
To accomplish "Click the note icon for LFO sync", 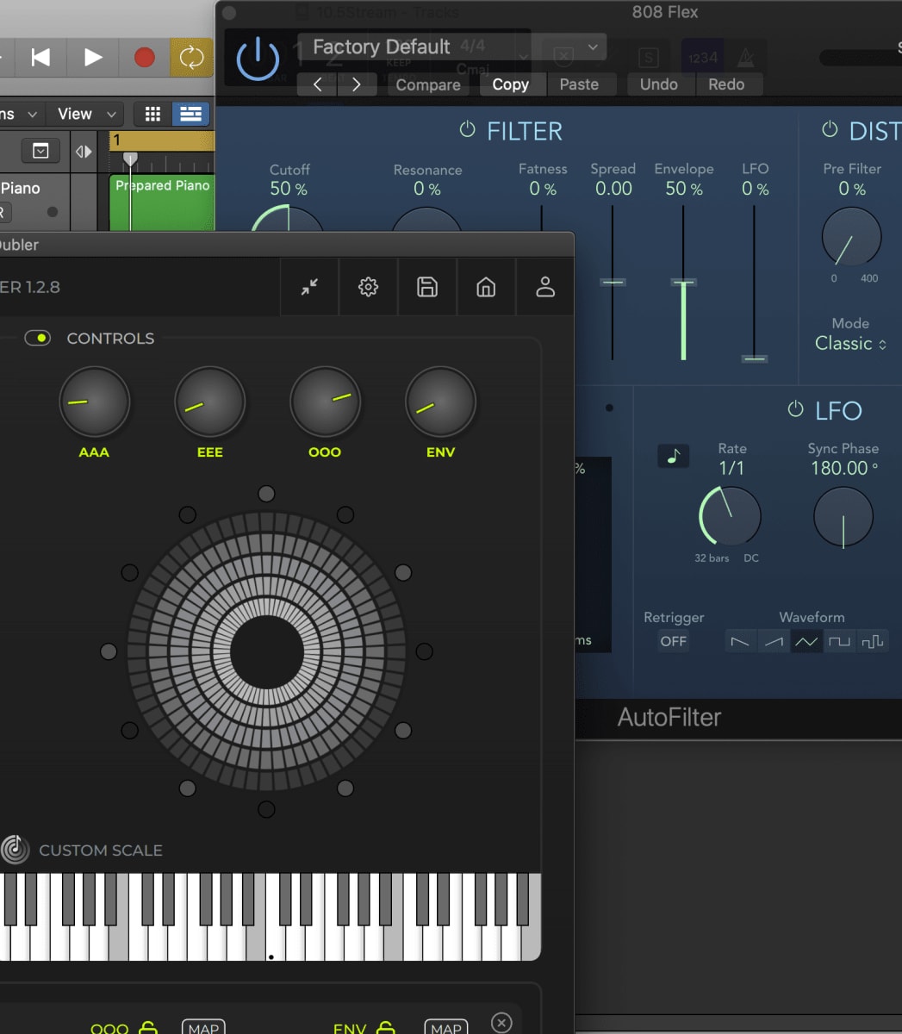I will pos(674,456).
